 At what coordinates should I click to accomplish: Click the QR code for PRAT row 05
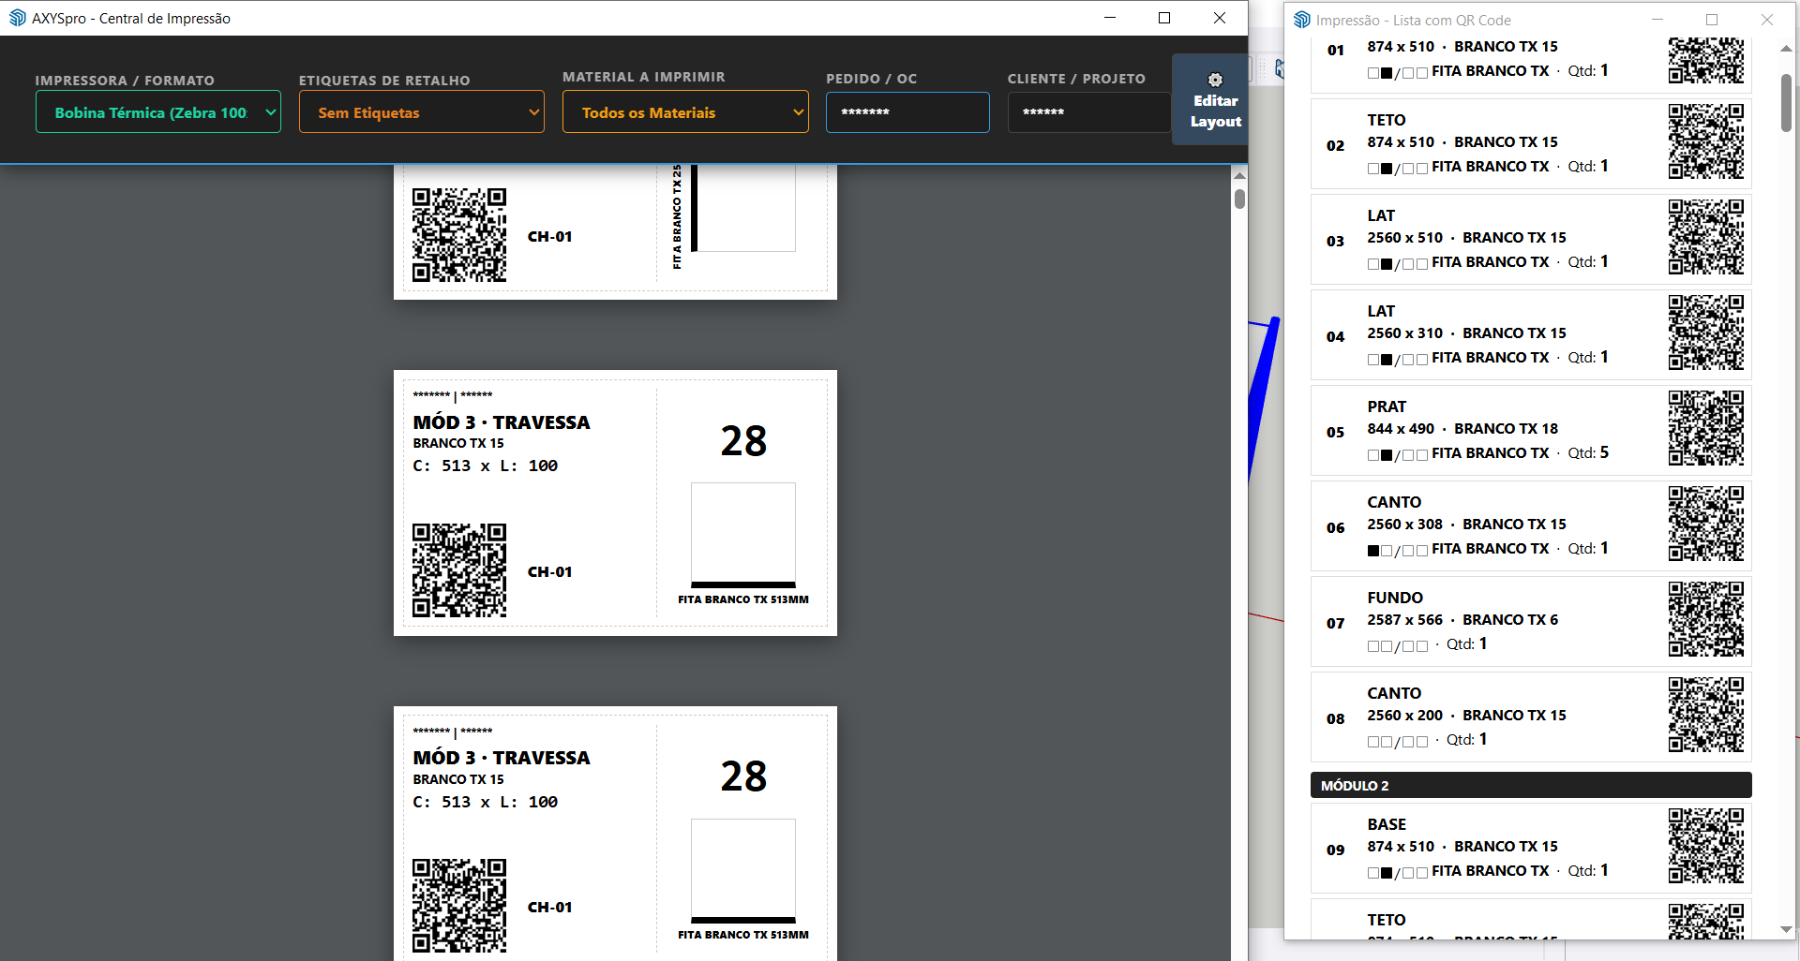[1706, 428]
